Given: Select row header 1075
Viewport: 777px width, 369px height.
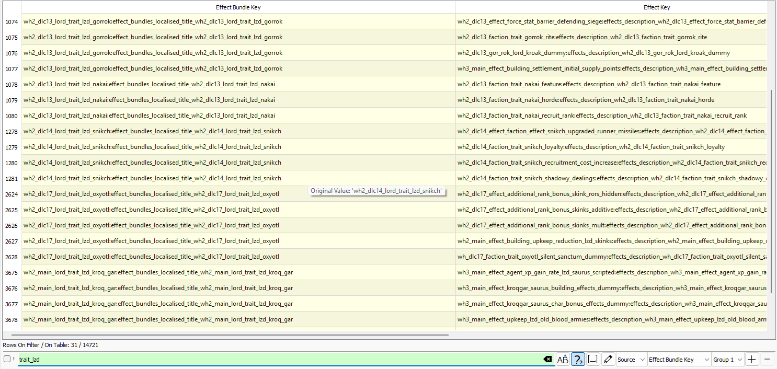Looking at the screenshot, I should pyautogui.click(x=11, y=37).
